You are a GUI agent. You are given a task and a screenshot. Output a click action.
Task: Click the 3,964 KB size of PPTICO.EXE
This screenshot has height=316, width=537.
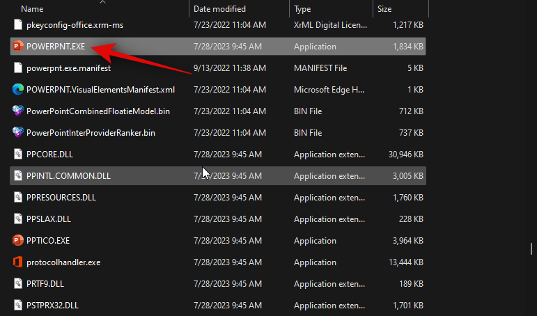click(408, 241)
